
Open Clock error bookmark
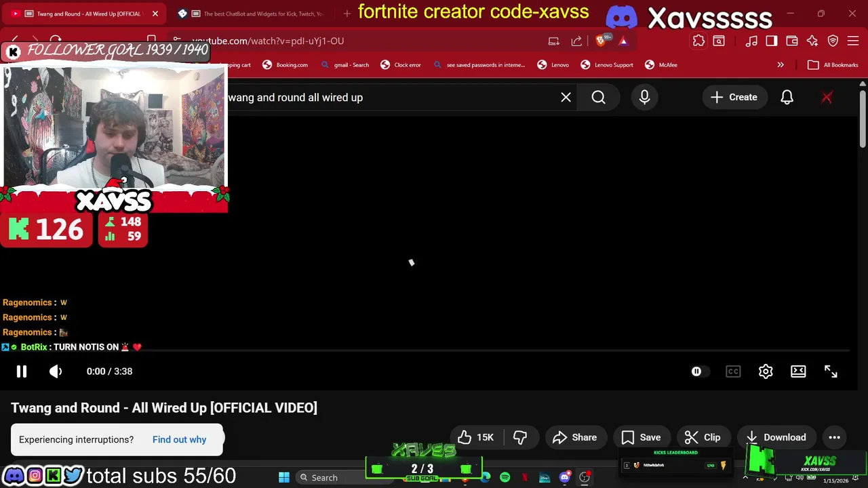[x=401, y=65]
